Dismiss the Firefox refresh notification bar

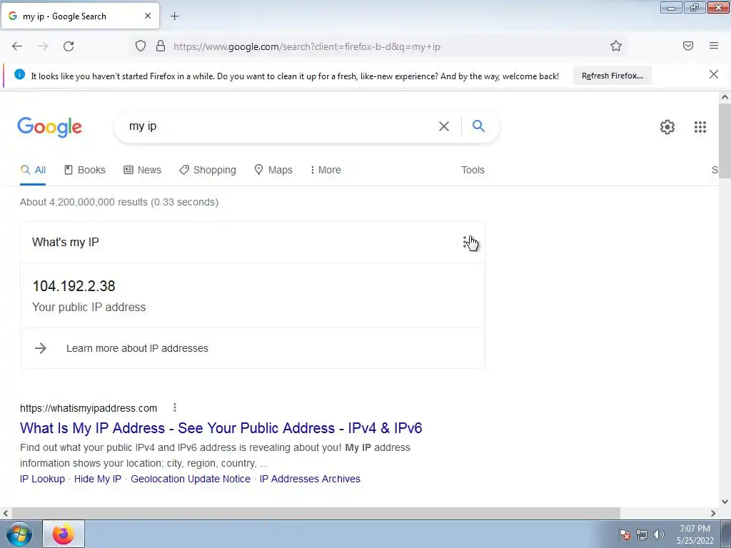[x=713, y=74]
